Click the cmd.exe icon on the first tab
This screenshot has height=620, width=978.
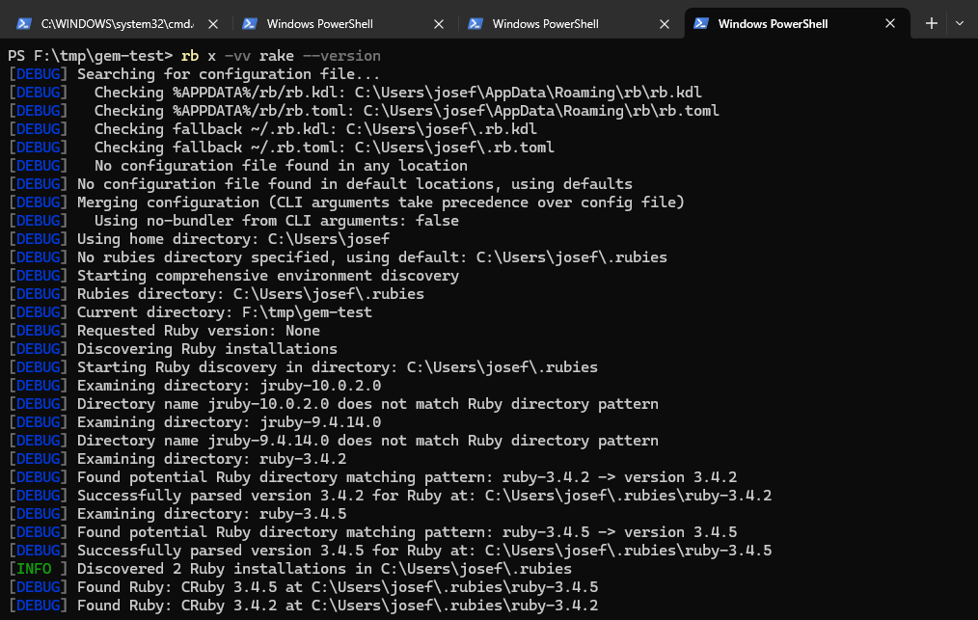[23, 23]
